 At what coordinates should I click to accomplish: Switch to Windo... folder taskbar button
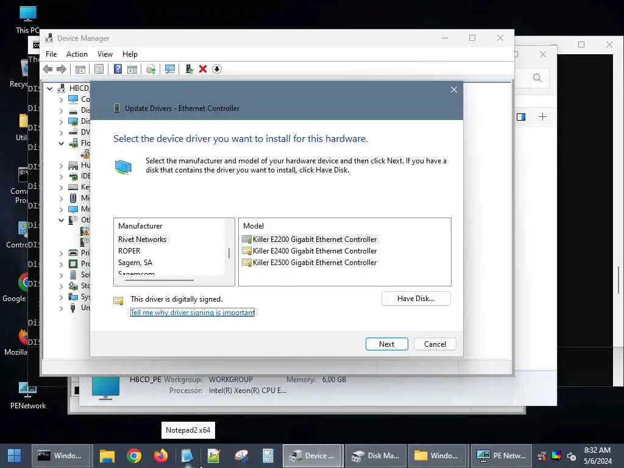coord(436,456)
